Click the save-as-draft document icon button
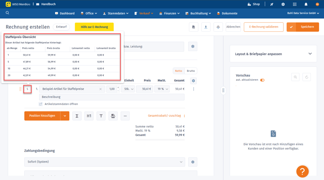Viewport: 324px width, 180px height. tap(193, 27)
